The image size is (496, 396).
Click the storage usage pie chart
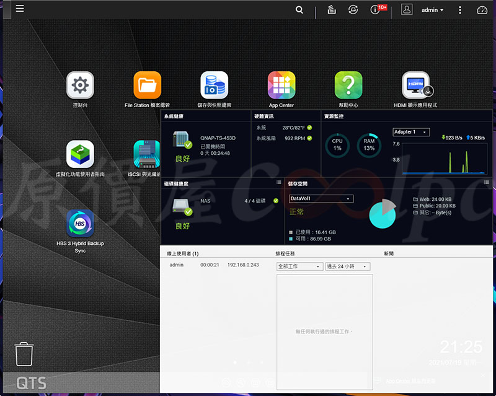[383, 214]
